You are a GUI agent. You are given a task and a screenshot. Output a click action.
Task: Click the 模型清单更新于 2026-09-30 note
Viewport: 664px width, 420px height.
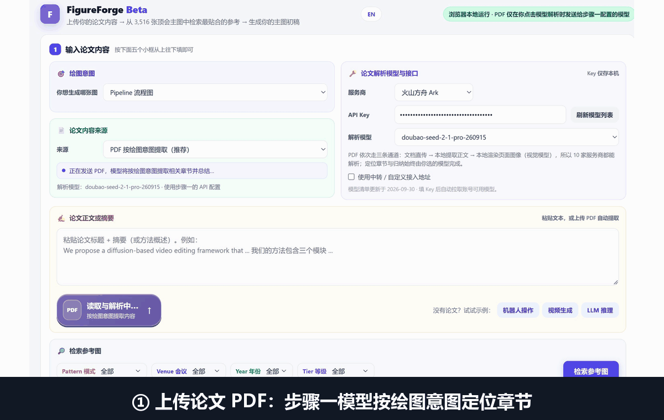[423, 189]
